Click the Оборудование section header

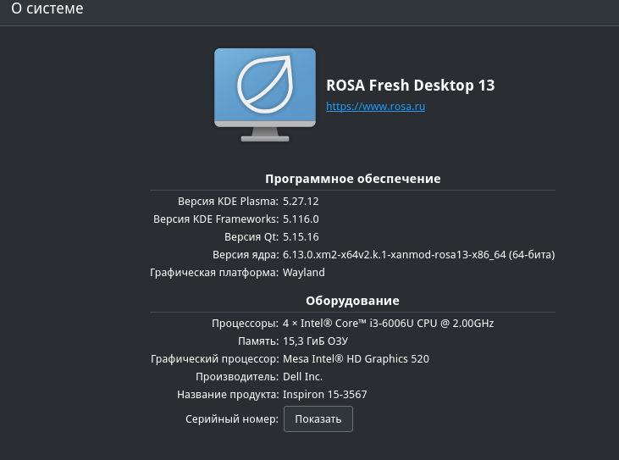pyautogui.click(x=352, y=301)
